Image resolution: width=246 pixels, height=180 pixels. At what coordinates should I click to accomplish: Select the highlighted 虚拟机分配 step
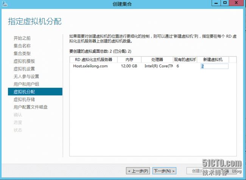[x=35, y=92]
